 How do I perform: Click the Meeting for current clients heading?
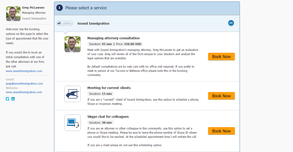pos(109,88)
